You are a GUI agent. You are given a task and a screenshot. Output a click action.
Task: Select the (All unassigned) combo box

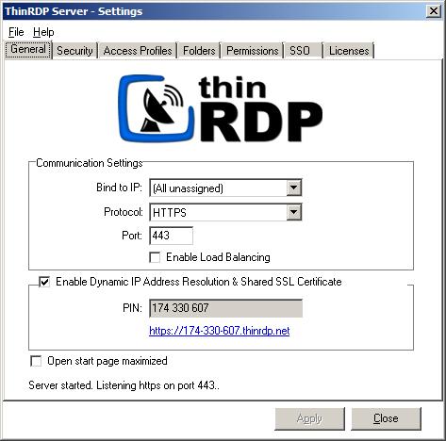(x=225, y=188)
